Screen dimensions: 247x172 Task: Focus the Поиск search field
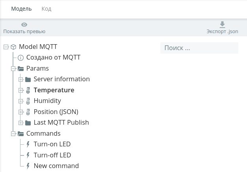coord(199,48)
